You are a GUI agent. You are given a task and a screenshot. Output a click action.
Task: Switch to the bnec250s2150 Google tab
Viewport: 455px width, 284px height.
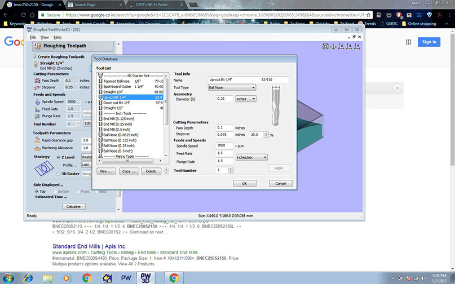pos(34,5)
